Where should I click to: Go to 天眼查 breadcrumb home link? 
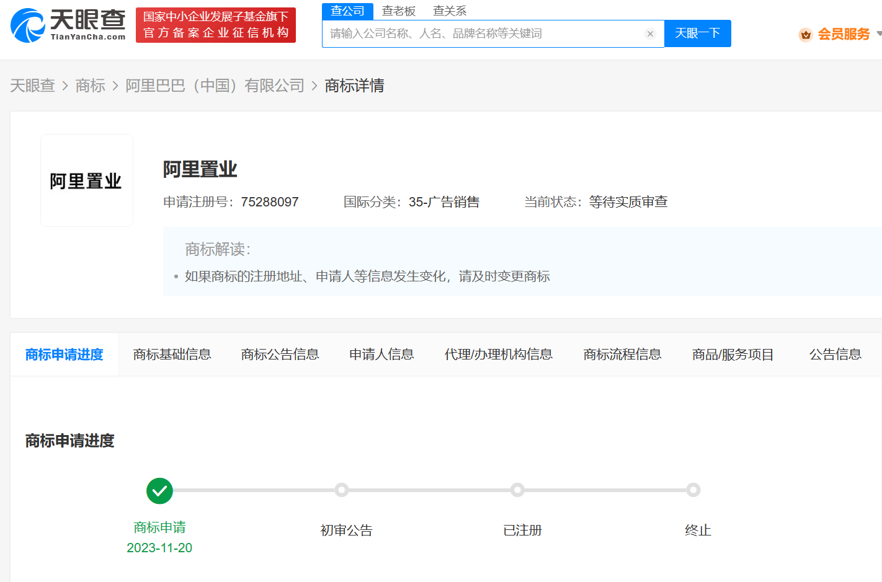coord(32,86)
